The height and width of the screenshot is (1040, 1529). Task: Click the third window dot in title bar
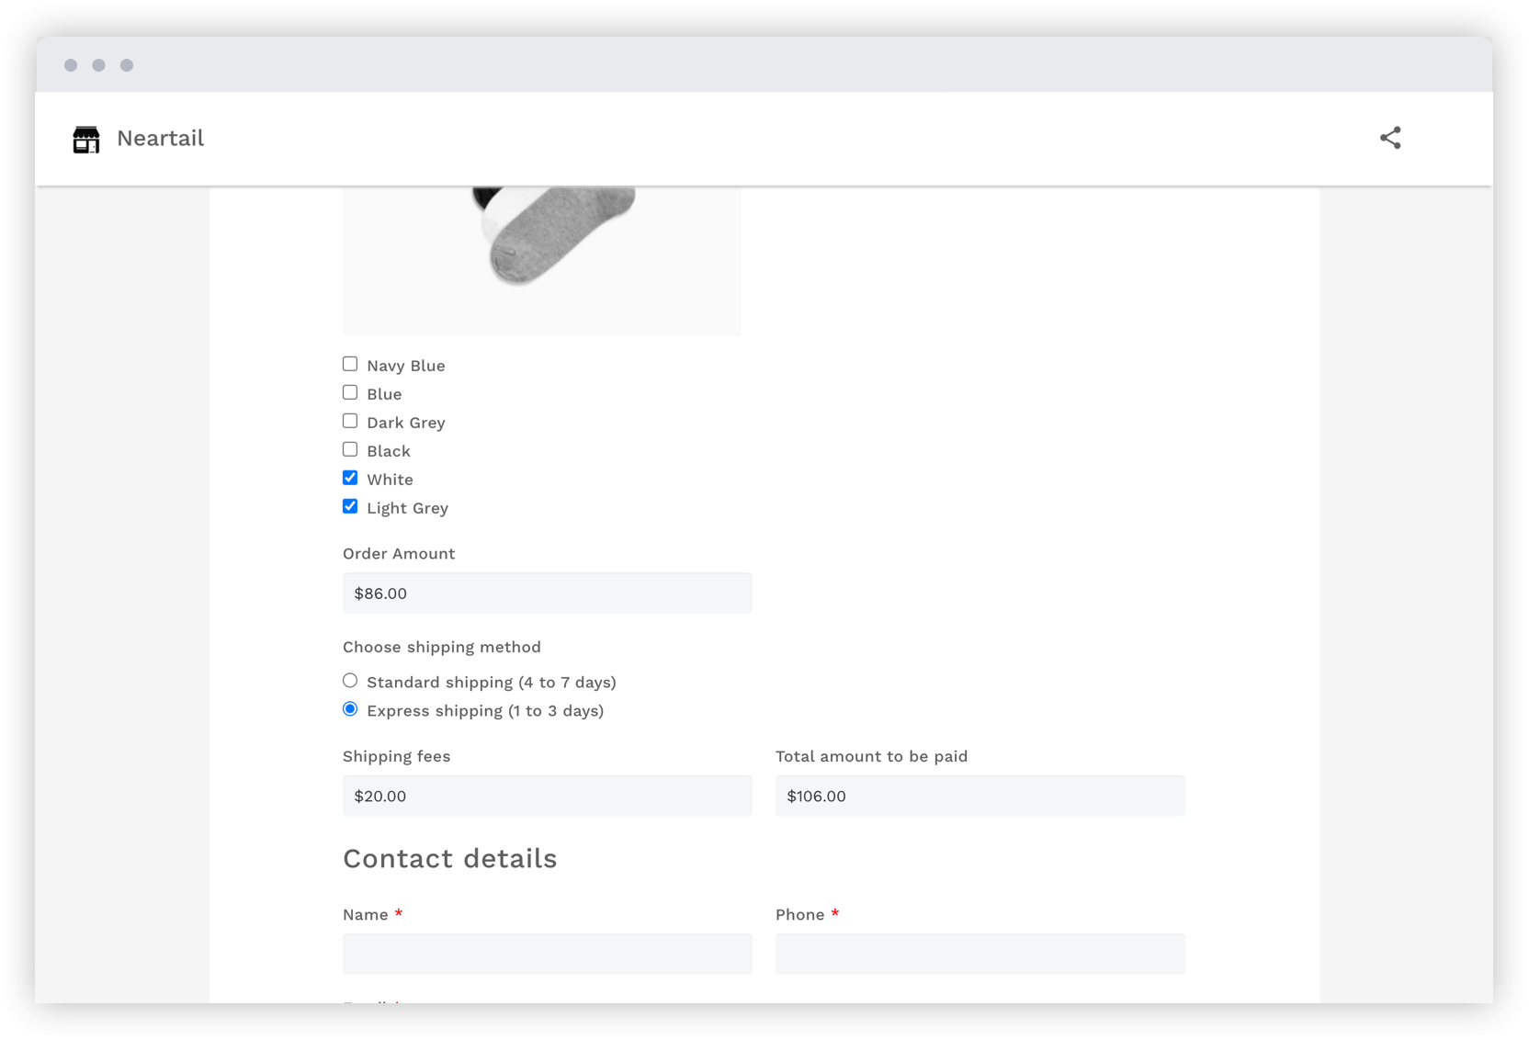click(127, 65)
